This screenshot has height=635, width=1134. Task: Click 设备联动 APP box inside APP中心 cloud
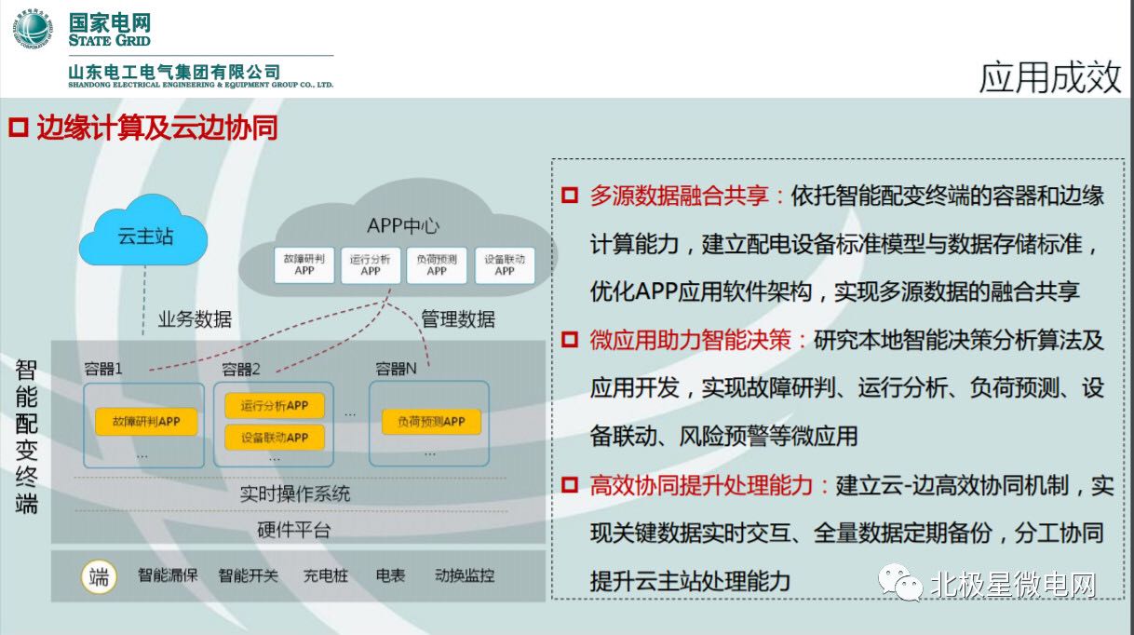tap(505, 263)
